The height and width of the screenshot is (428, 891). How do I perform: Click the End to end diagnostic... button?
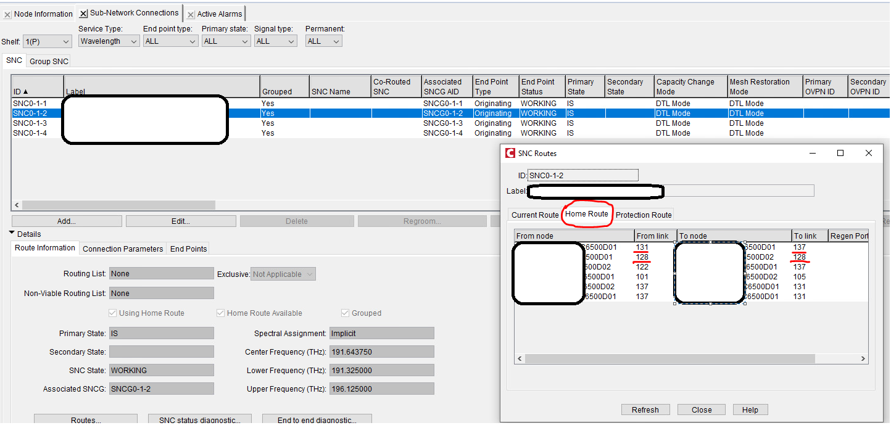click(317, 419)
